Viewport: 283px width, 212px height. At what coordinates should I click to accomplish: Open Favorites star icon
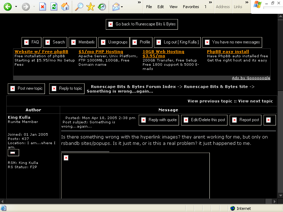click(x=91, y=7)
